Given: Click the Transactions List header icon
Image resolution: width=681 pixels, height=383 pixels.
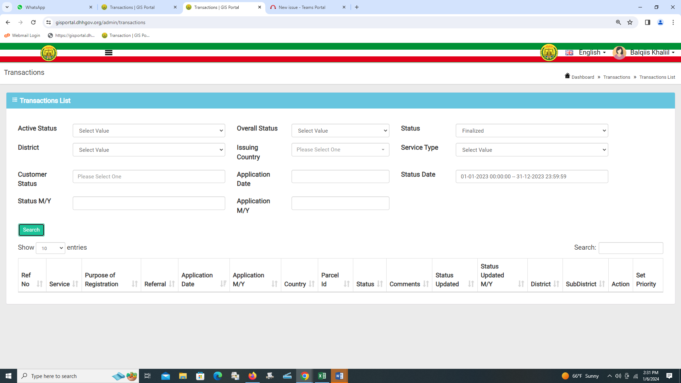Looking at the screenshot, I should [15, 100].
